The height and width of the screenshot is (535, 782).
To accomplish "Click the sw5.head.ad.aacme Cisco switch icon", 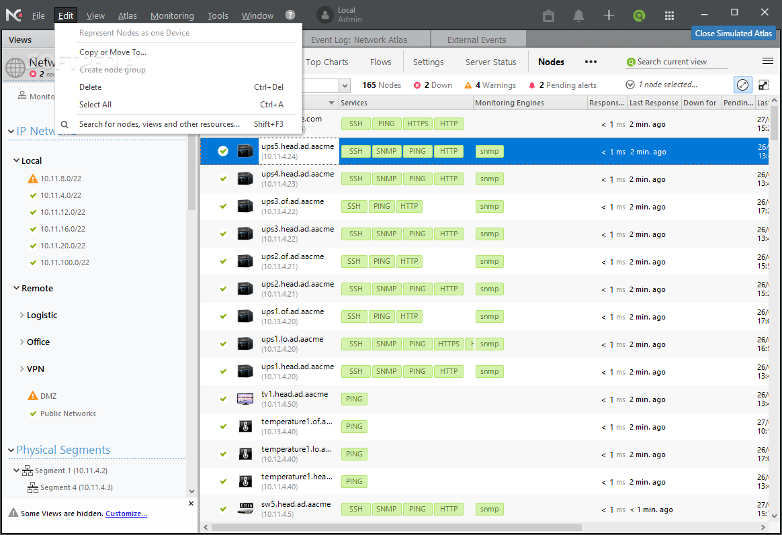I will tap(245, 509).
